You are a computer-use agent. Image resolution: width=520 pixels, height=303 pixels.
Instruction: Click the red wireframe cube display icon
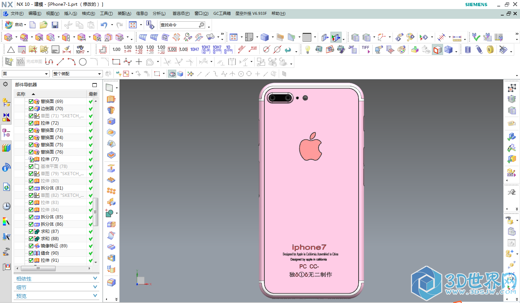click(437, 49)
